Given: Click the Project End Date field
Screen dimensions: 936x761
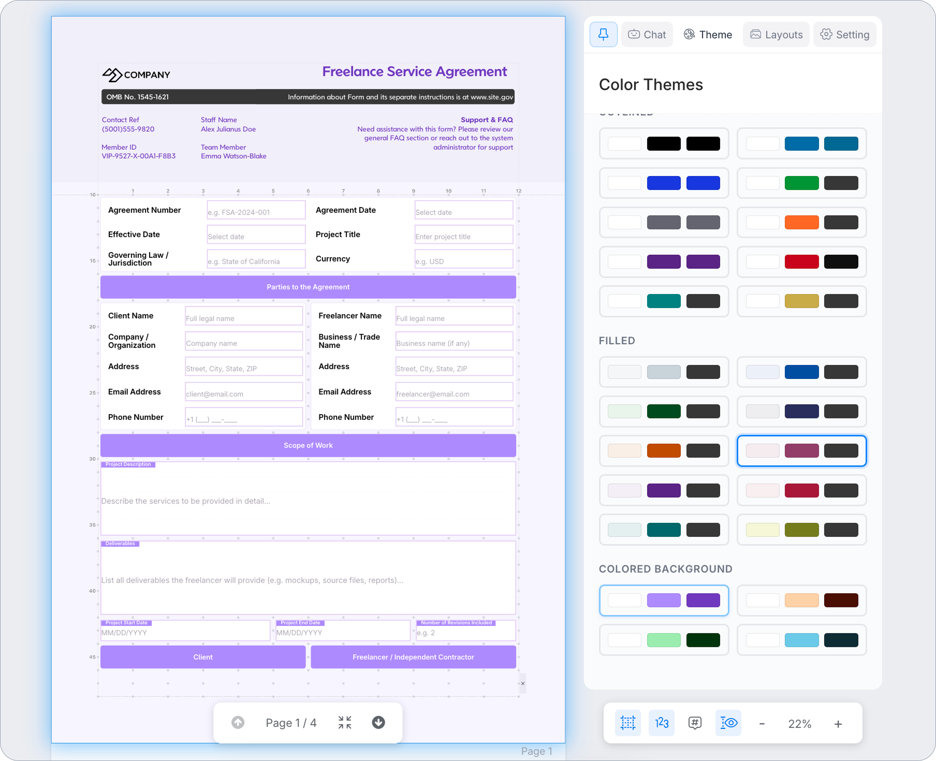Looking at the screenshot, I should pos(343,631).
